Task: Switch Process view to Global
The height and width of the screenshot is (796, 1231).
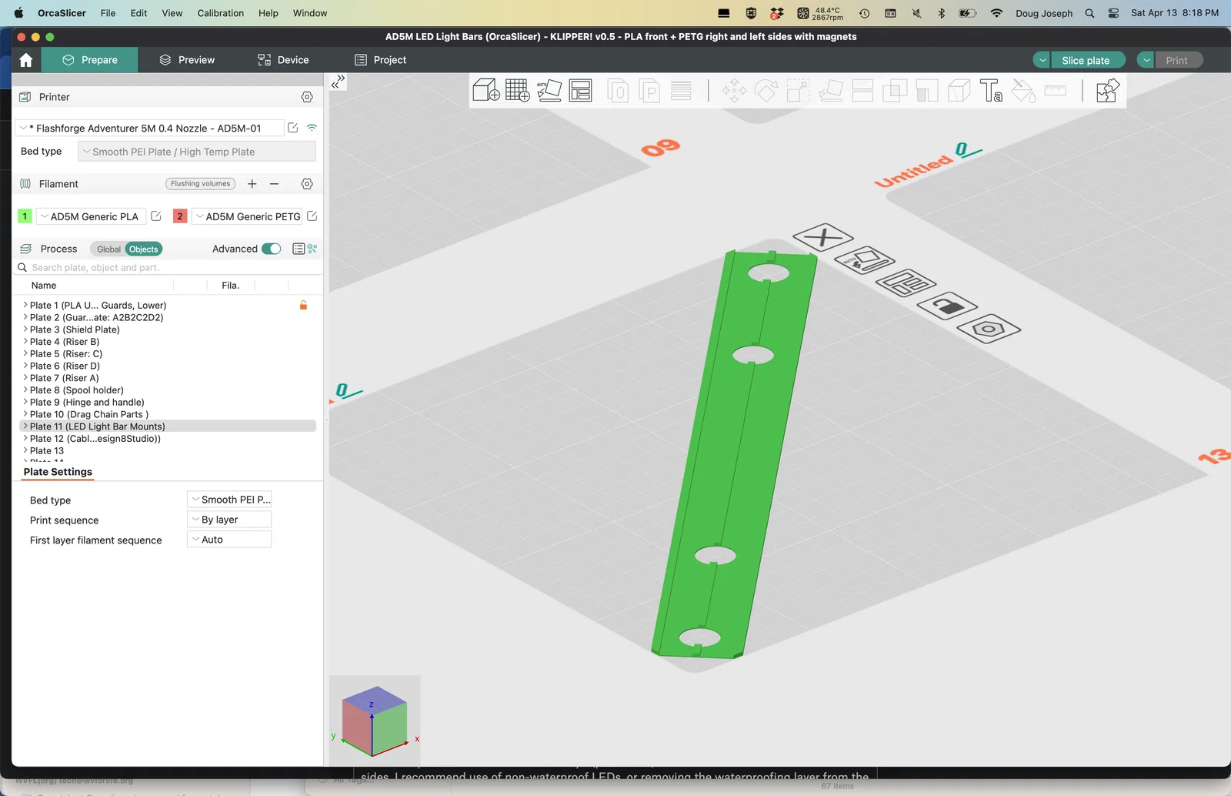Action: (108, 249)
